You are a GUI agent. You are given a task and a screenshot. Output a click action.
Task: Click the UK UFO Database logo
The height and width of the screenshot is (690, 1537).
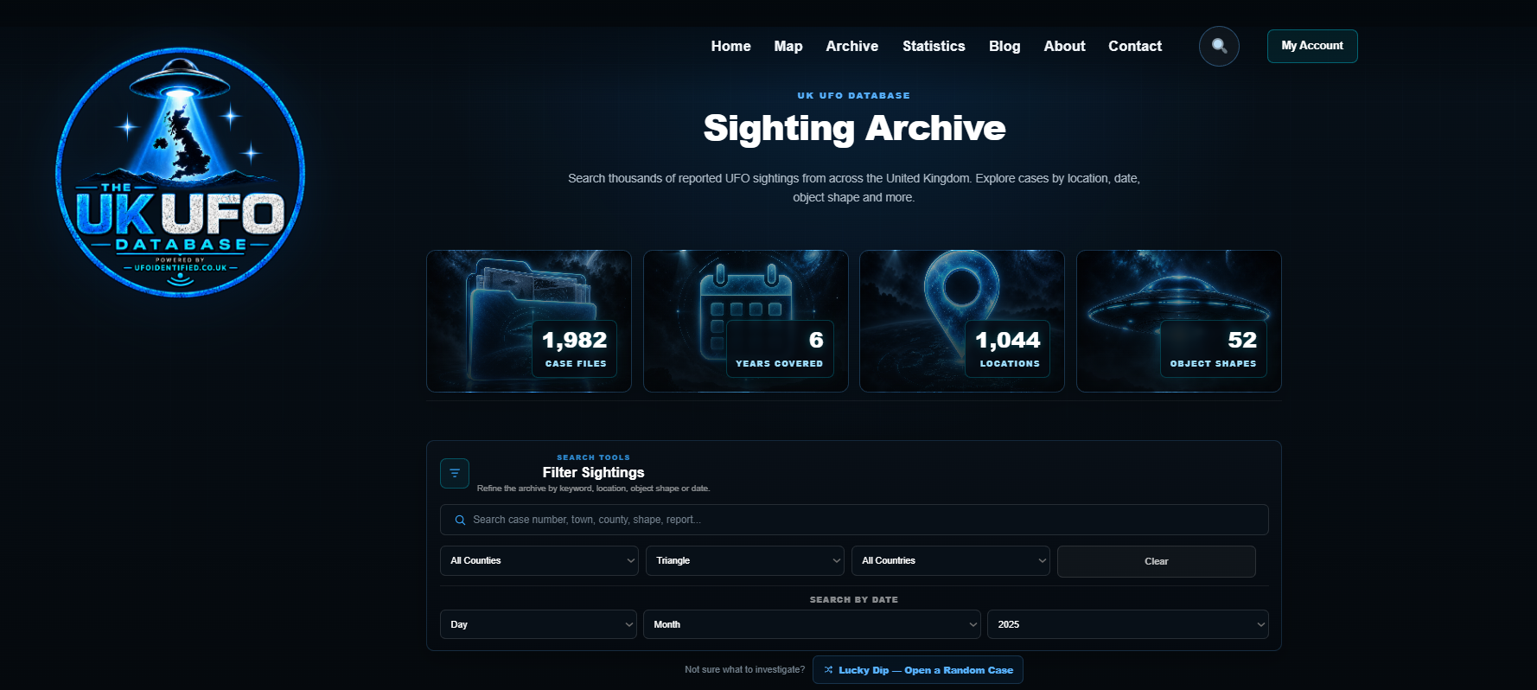[180, 172]
